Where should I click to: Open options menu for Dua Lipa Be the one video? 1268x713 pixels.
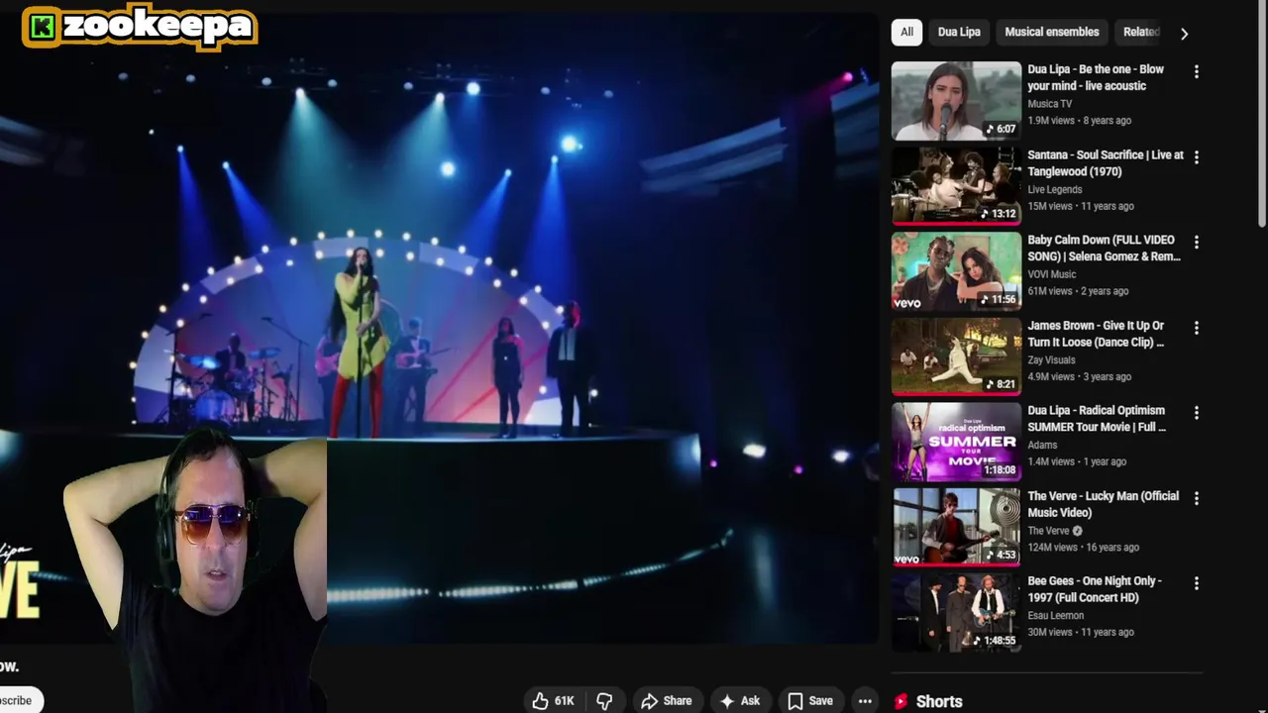(1197, 71)
